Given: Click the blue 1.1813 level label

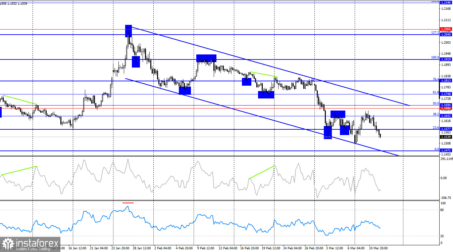Looking at the screenshot, I should tap(446, 81).
